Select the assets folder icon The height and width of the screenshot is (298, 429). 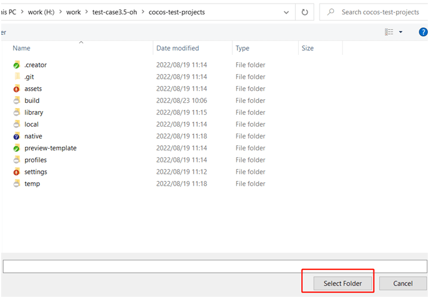point(17,88)
